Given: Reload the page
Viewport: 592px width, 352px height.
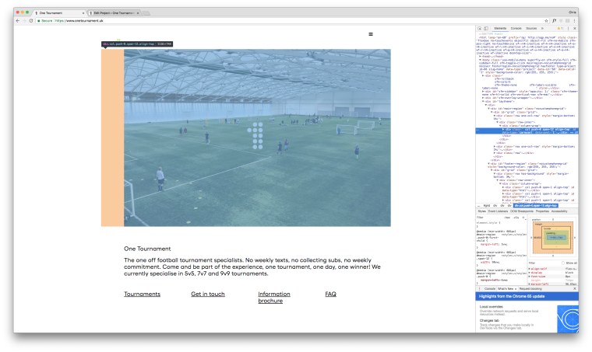Looking at the screenshot, I should tap(31, 20).
